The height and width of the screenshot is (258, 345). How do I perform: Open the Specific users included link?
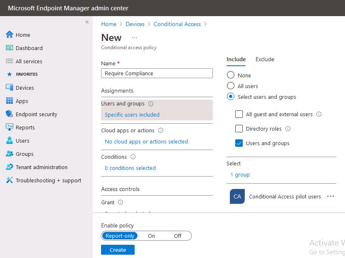pyautogui.click(x=132, y=115)
